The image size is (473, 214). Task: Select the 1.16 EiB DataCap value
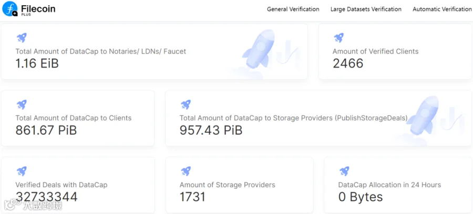[x=37, y=63]
